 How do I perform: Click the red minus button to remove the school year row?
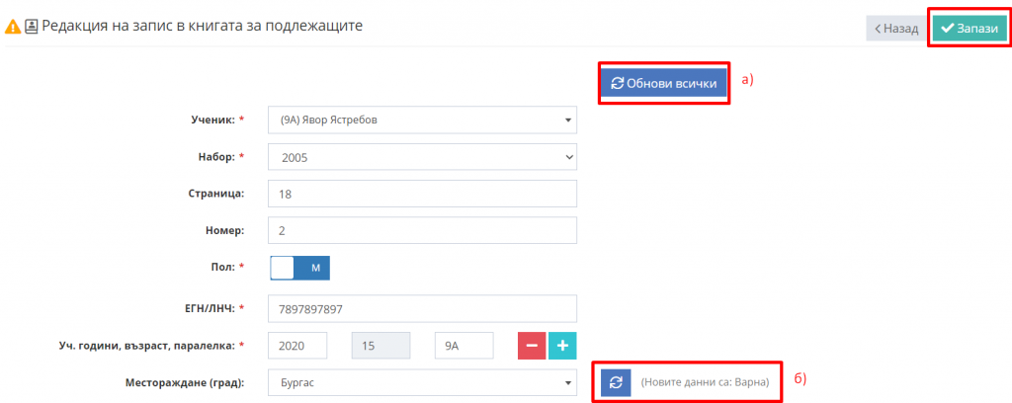coord(532,346)
